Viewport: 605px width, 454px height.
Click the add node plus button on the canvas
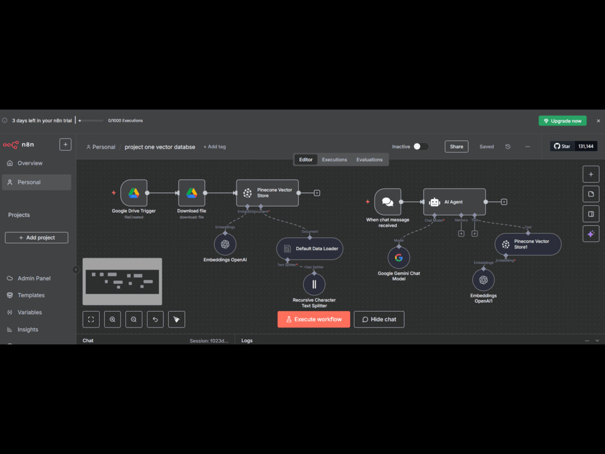coord(590,174)
